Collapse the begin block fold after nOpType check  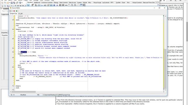tap(15, 54)
